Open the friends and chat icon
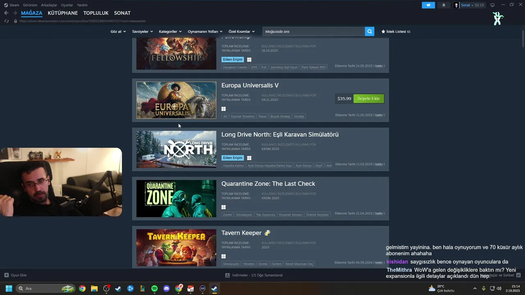 [x=518, y=275]
